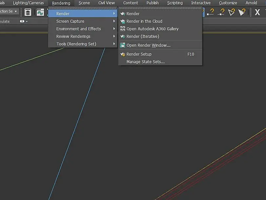Expand the Tools (Rendering Set) submenu arrow

pyautogui.click(x=114, y=44)
